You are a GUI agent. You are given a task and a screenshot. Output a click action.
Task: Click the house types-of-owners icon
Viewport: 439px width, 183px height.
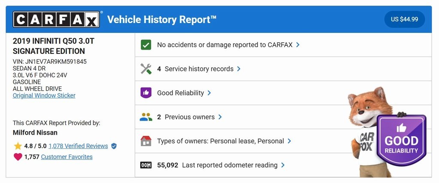point(146,141)
